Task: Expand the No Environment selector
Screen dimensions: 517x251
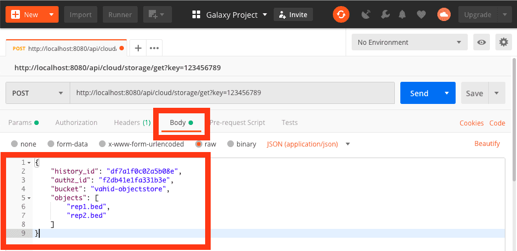Action: tap(409, 43)
